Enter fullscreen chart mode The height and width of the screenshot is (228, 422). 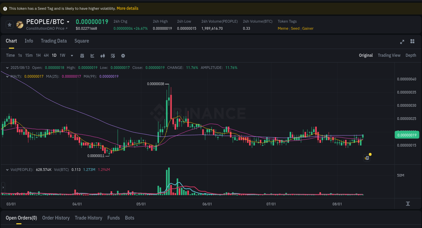coord(402,42)
